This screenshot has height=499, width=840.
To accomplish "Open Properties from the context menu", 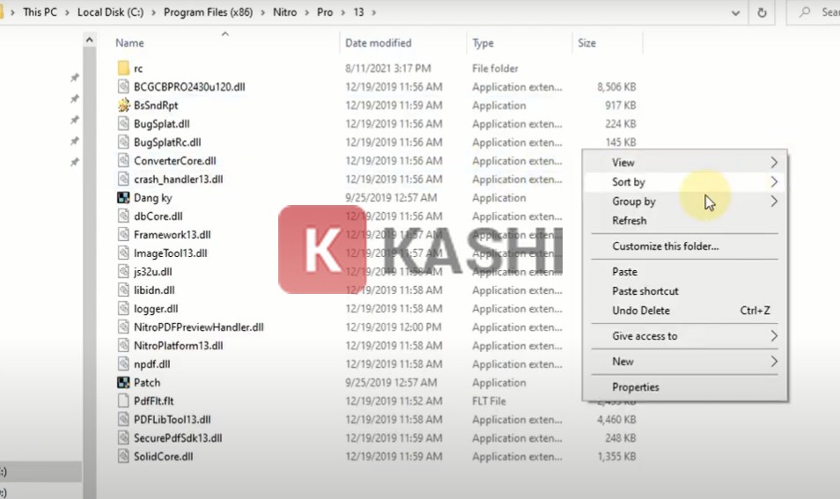I will pos(636,386).
